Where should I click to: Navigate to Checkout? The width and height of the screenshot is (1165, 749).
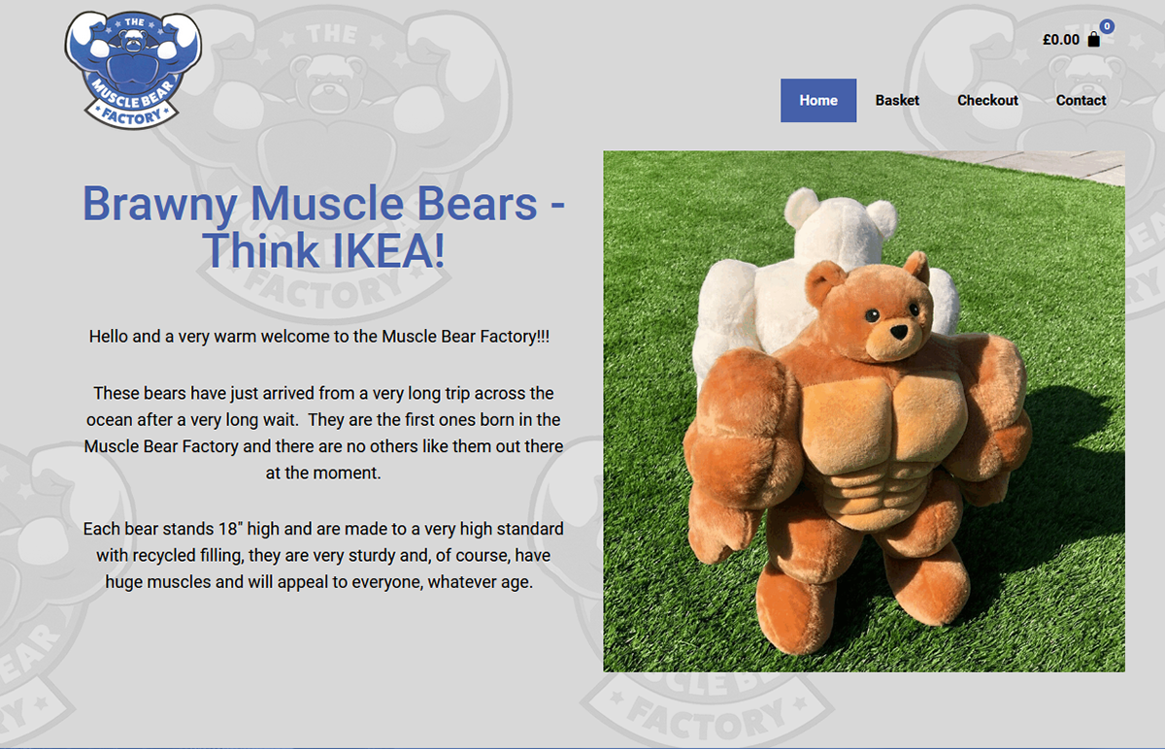pos(987,100)
